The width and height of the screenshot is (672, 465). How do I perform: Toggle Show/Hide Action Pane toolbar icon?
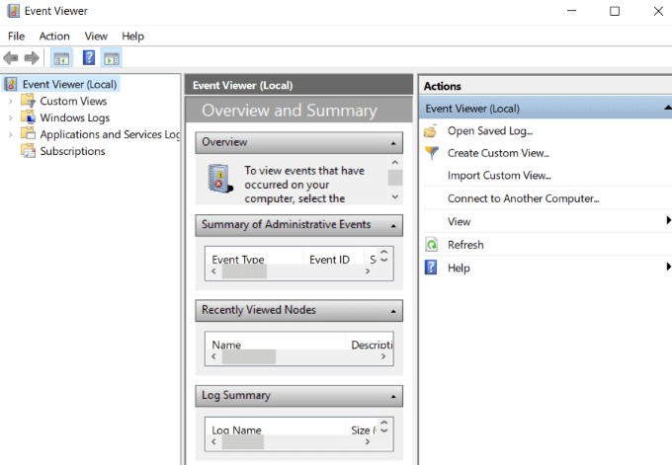tap(112, 58)
